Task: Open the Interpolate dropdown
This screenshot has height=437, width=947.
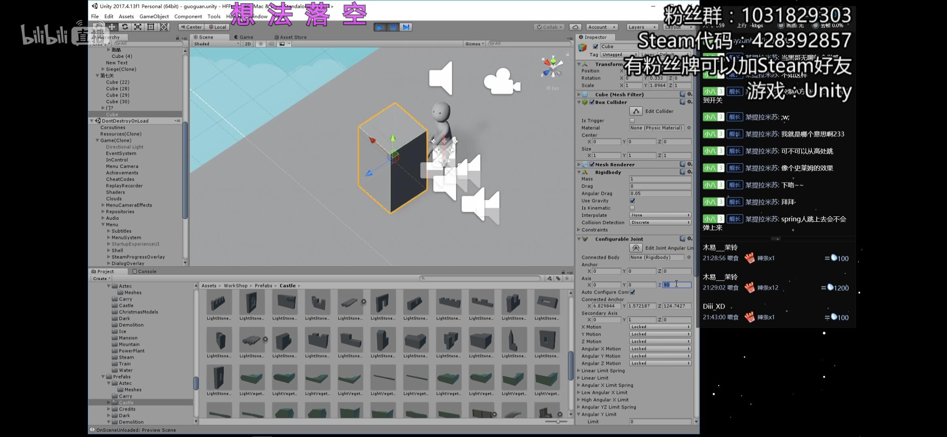Action: [x=660, y=215]
